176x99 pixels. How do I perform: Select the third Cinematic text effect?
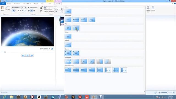pos(84,62)
